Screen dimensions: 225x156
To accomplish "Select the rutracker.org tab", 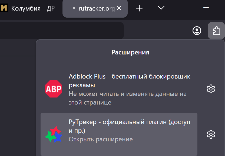I will (x=95, y=8).
